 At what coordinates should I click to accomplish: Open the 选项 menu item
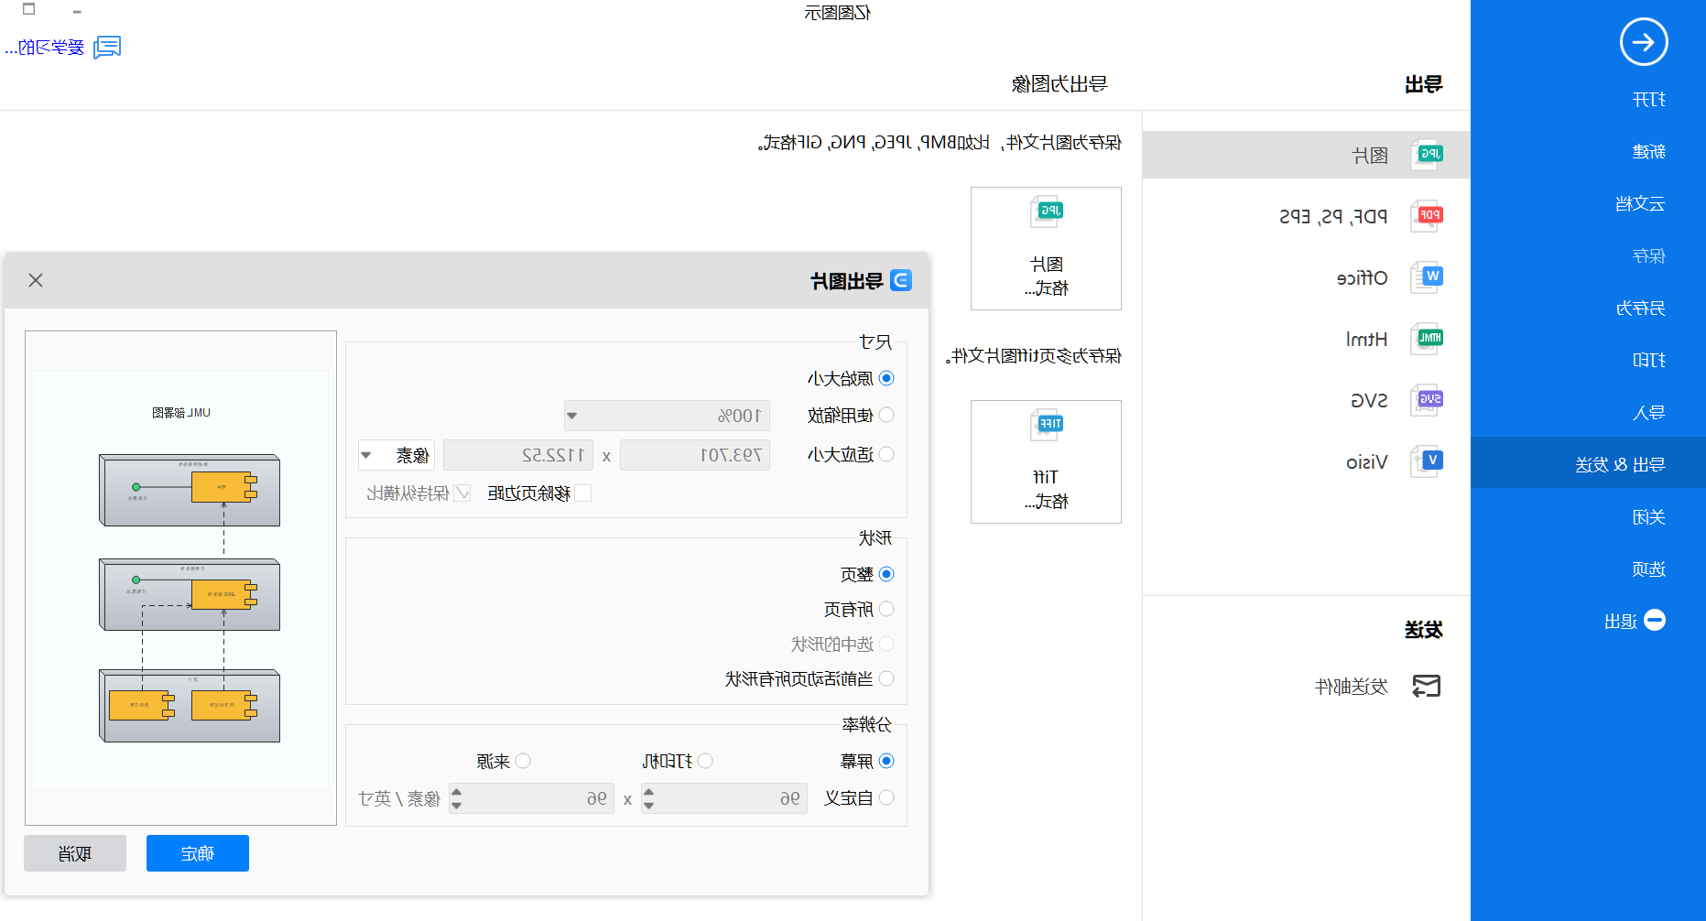[1648, 569]
